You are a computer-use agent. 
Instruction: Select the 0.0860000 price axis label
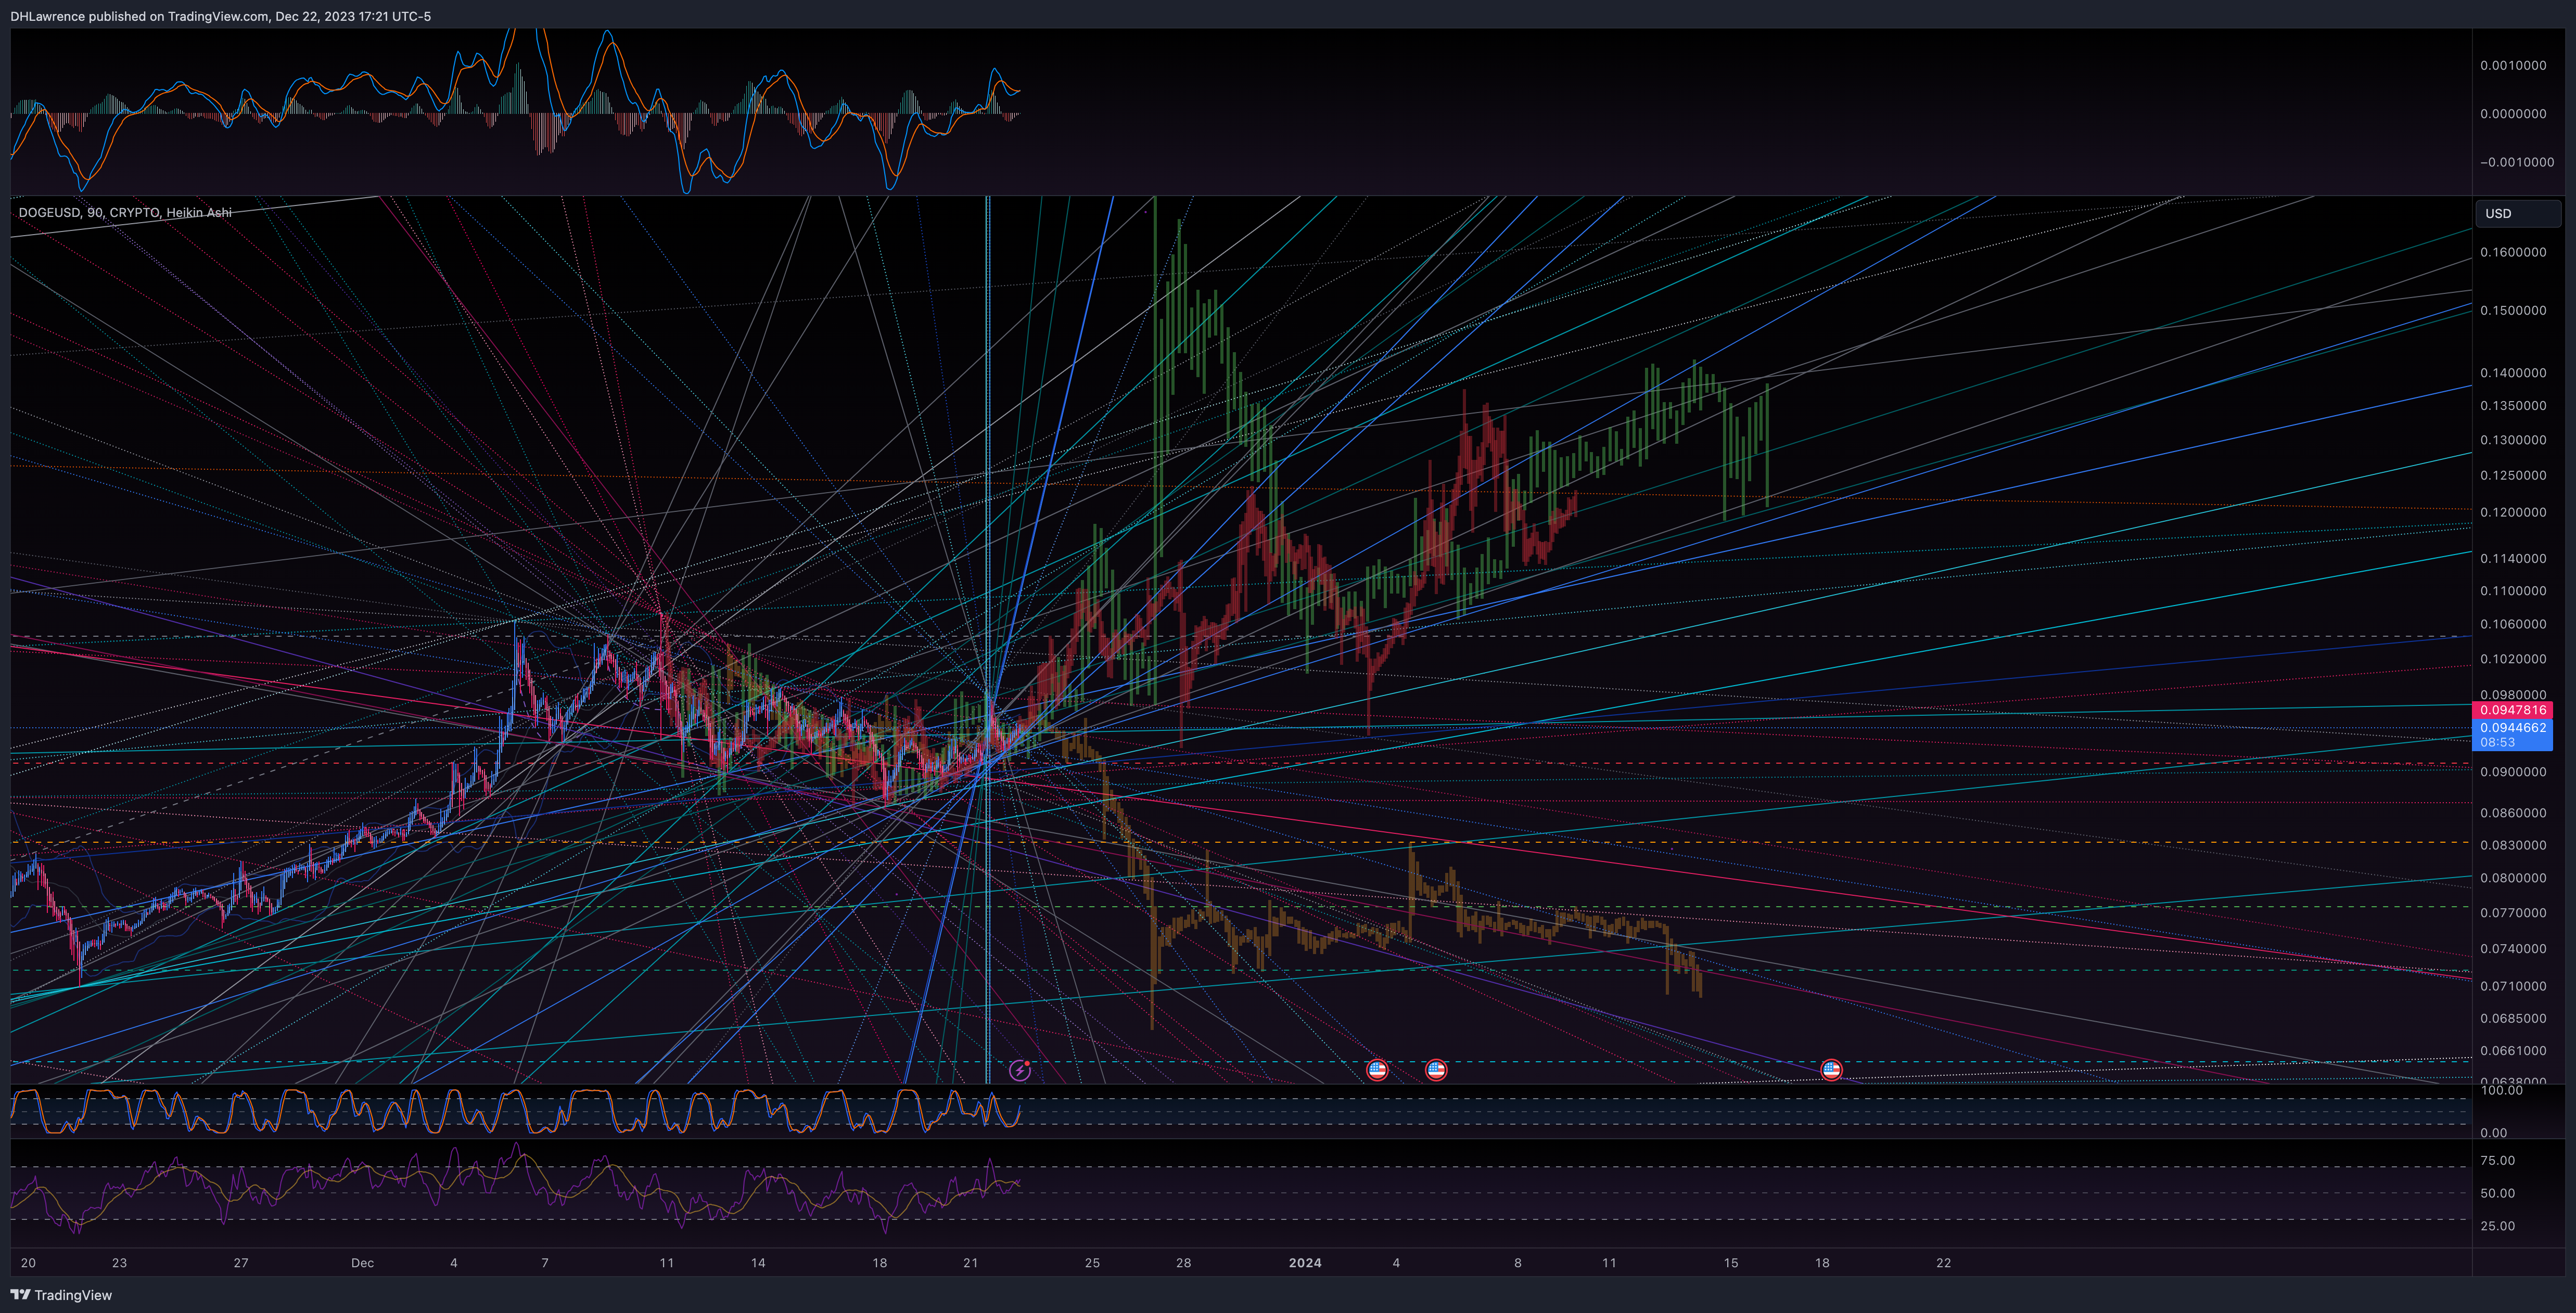click(2513, 812)
